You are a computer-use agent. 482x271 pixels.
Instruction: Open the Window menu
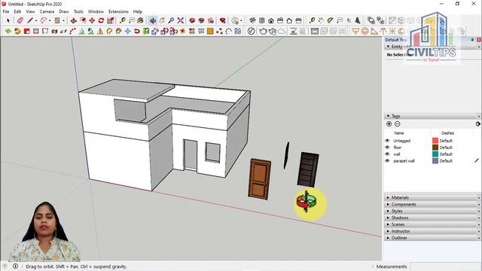(x=96, y=11)
